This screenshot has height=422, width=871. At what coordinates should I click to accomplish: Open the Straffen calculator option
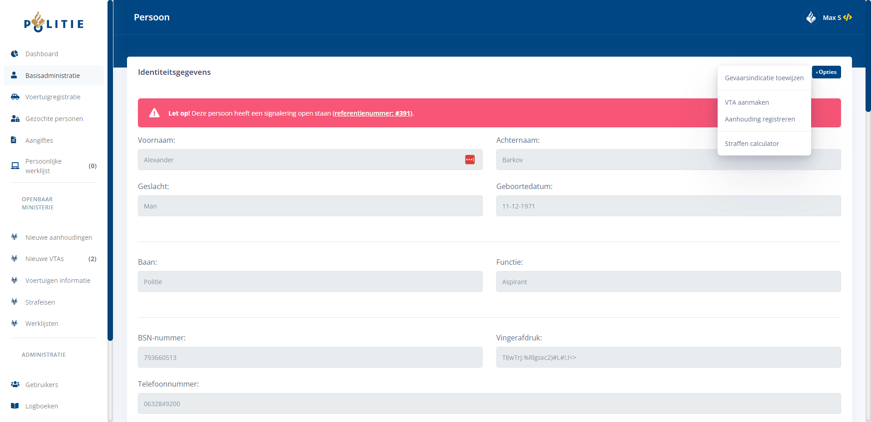[x=752, y=144]
